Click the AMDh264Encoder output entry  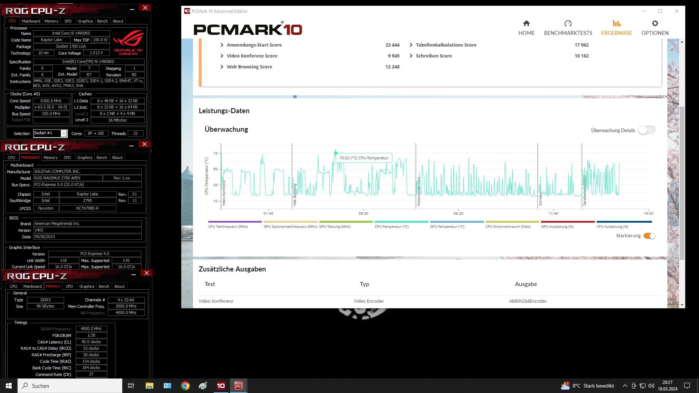[528, 301]
